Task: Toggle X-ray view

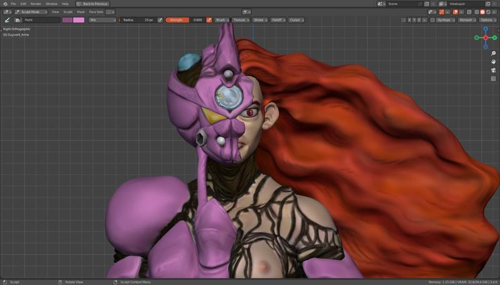Action: click(469, 12)
